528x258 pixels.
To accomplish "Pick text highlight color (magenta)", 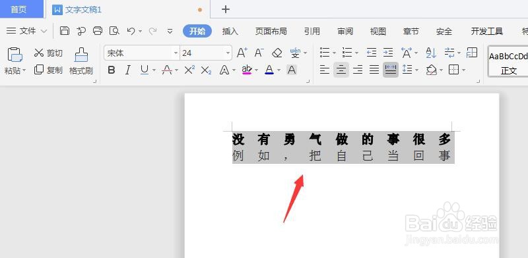I will click(x=247, y=70).
